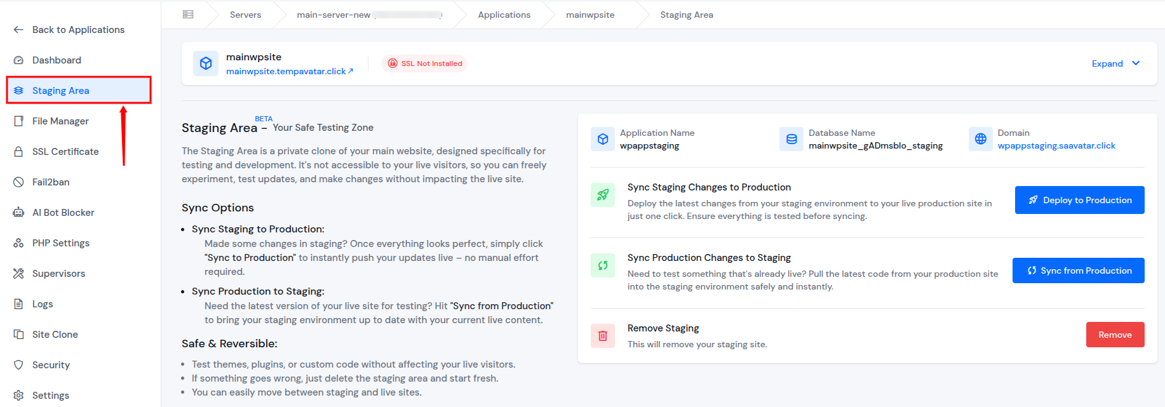Click the wpappstaging application name text
This screenshot has height=407, width=1165.
(649, 145)
